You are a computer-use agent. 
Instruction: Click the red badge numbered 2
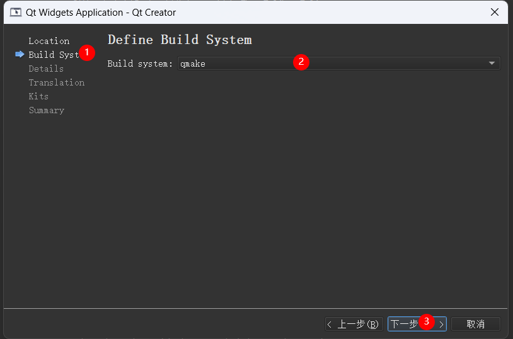(301, 62)
